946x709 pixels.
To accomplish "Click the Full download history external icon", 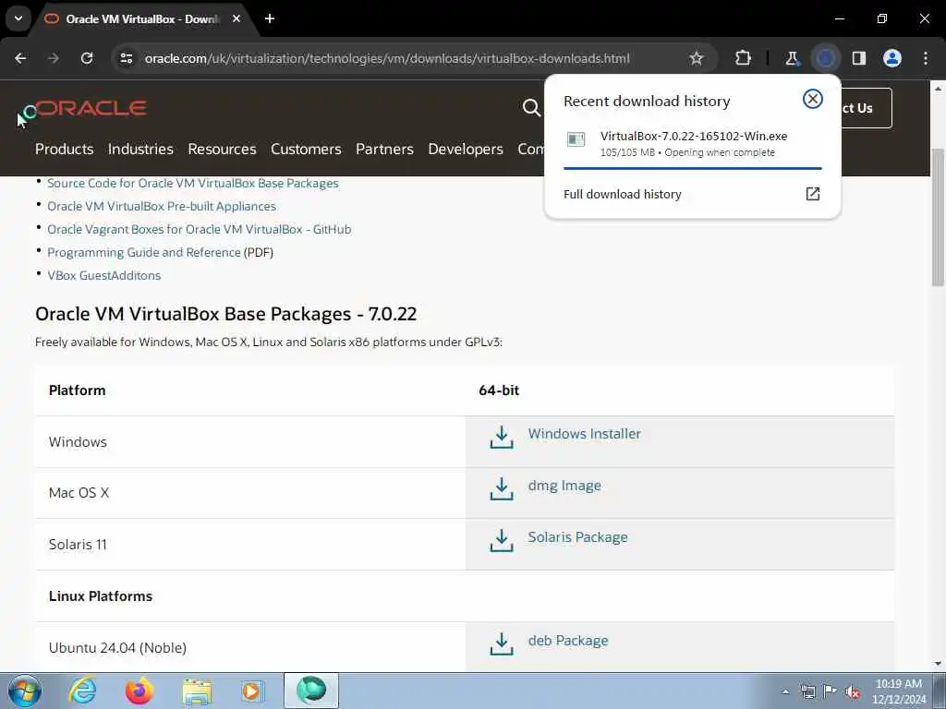I will [x=813, y=194].
